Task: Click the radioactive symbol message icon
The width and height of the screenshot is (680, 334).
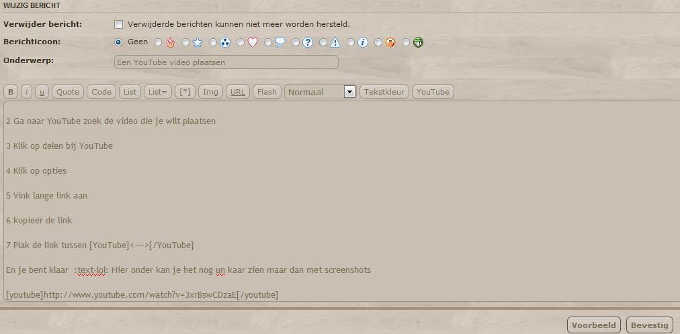Action: (224, 42)
